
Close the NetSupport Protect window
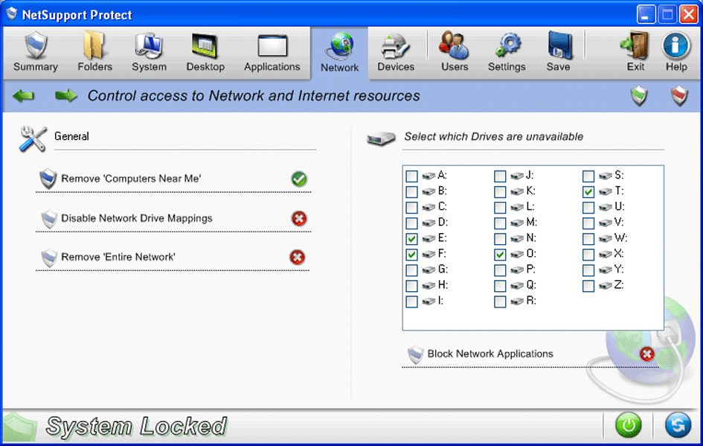pos(688,14)
